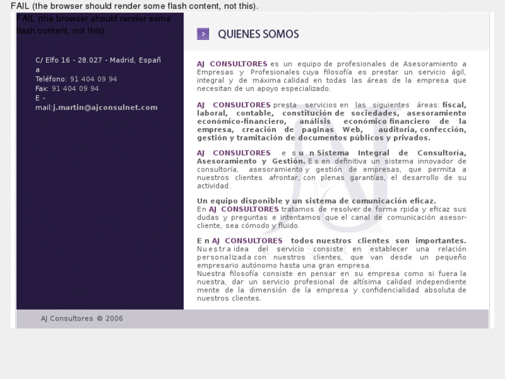Click 'empresario autónomo hasta una gran empresa.' line
The height and width of the screenshot is (379, 505).
click(x=283, y=266)
